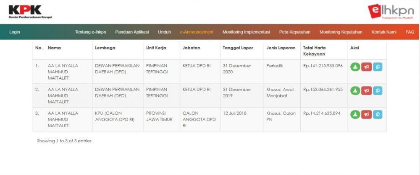Click blue compare icon for row 2
The image size is (420, 175).
tap(378, 90)
